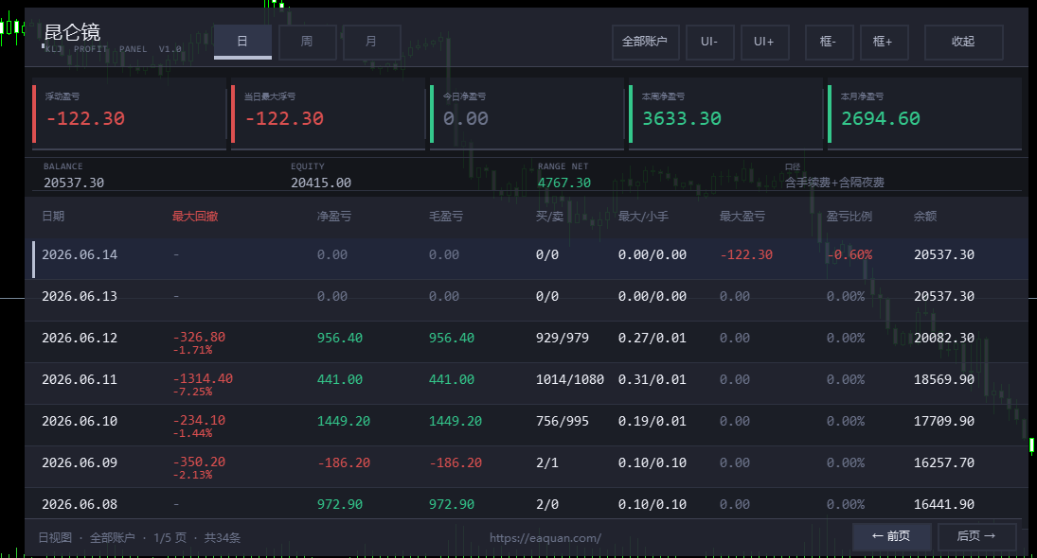The image size is (1037, 558).
Task: Click drawdown -326.80 on 06.12
Action: click(199, 338)
